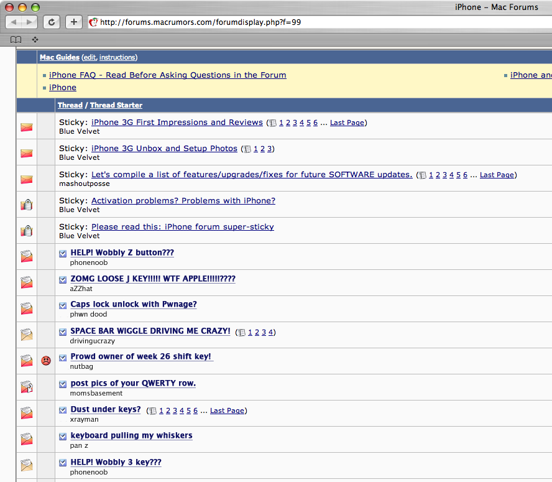552x482 pixels.
Task: Toggle checkmark box beside Prowd owner thread
Action: (63, 358)
